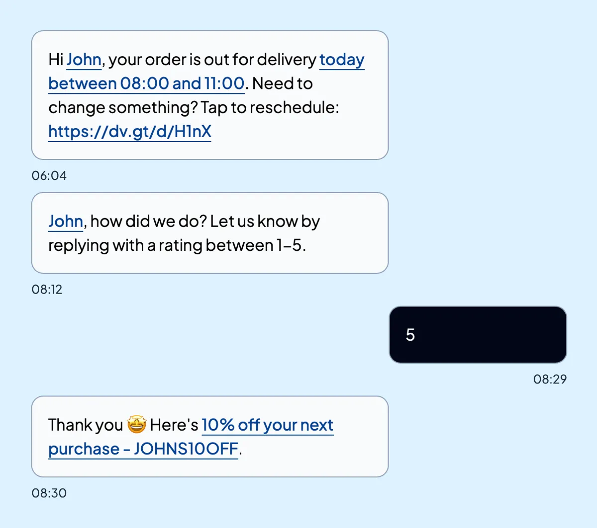Screen dimensions: 597x528
Task: Click the "today between 08:00 and 11:00" link
Action: tap(147, 83)
